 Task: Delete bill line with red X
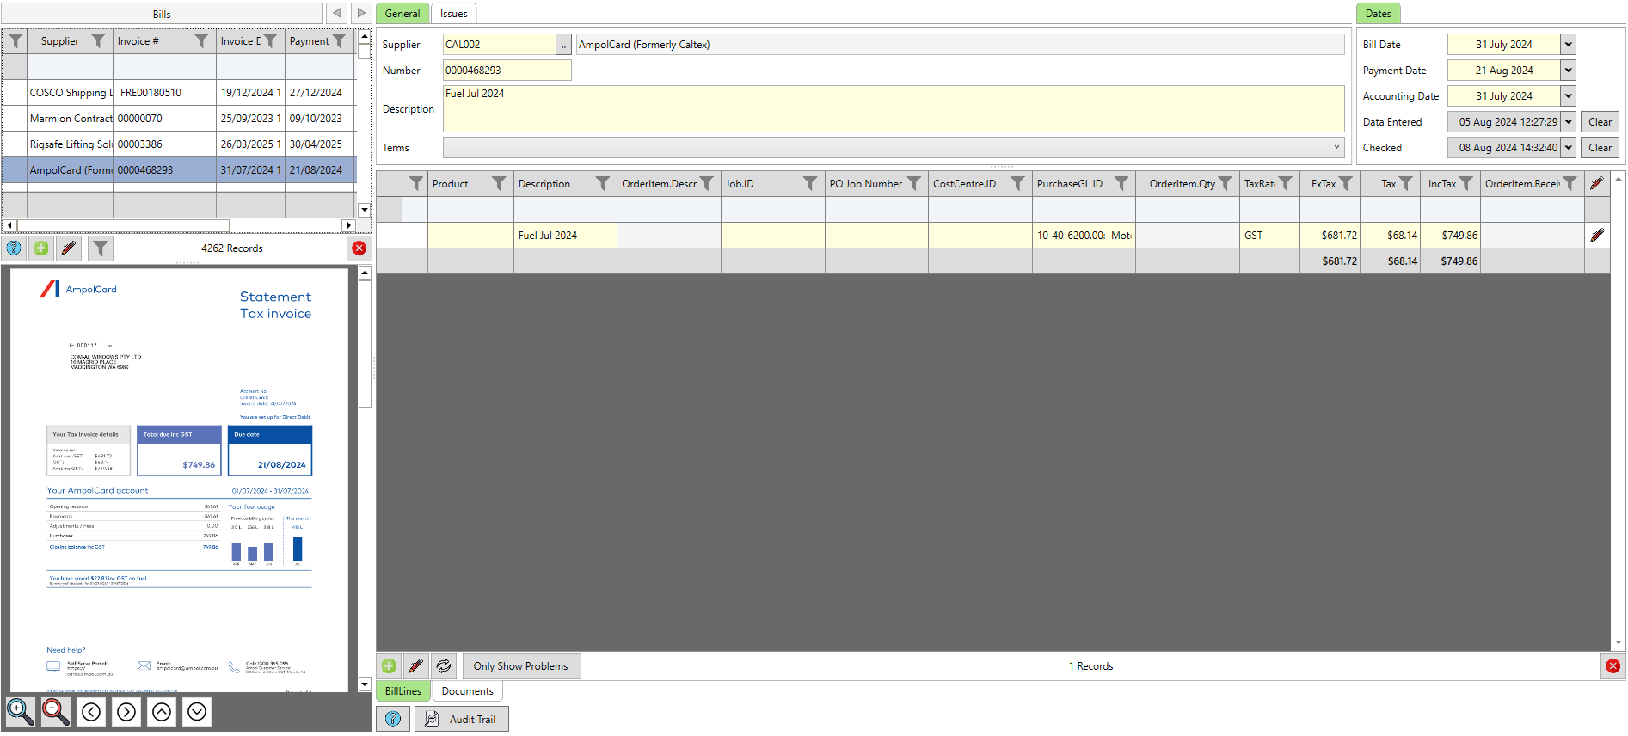click(x=1613, y=666)
